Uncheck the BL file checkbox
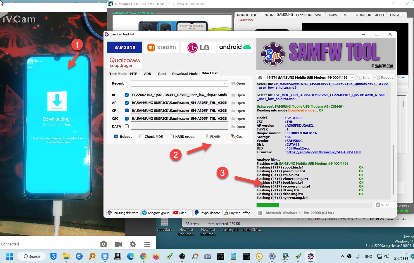 tap(127, 95)
